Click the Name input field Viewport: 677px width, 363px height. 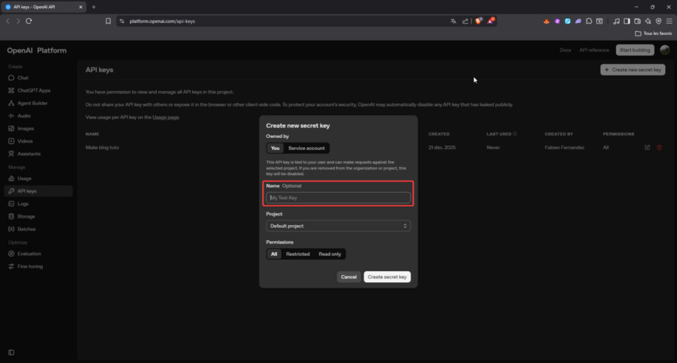pos(338,198)
